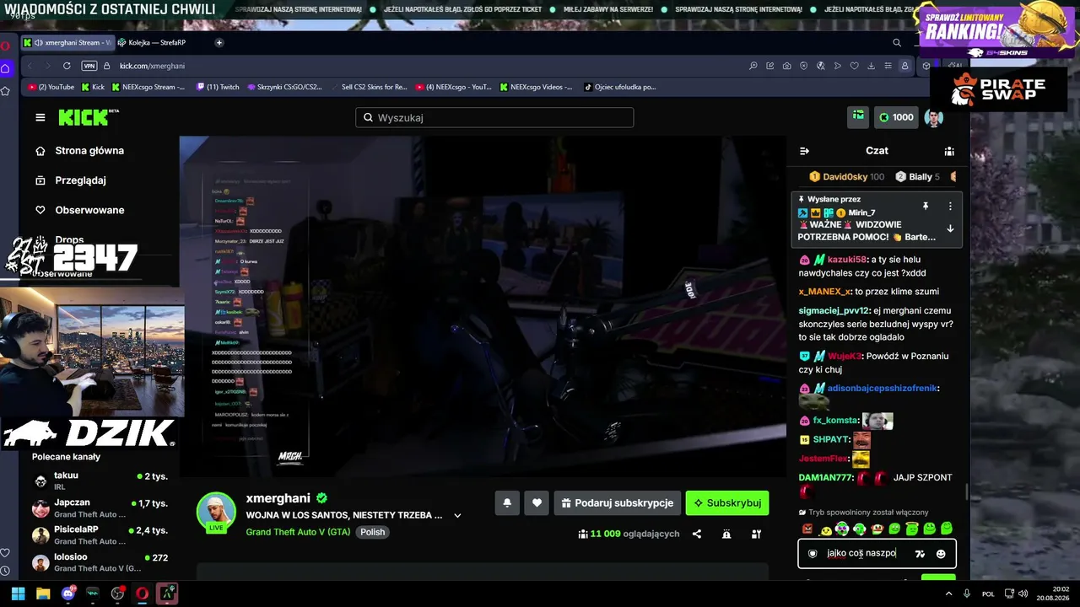
Task: Open Windows Start menu
Action: point(18,594)
